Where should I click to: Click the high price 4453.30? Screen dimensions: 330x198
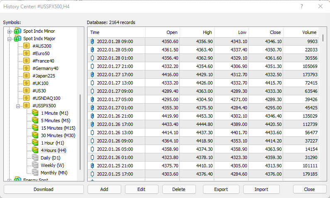point(205,116)
